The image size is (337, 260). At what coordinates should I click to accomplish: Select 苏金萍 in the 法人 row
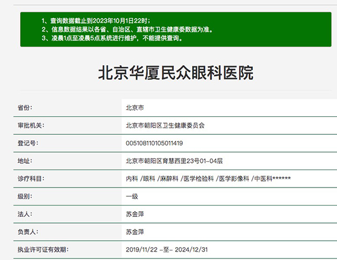point(135,214)
